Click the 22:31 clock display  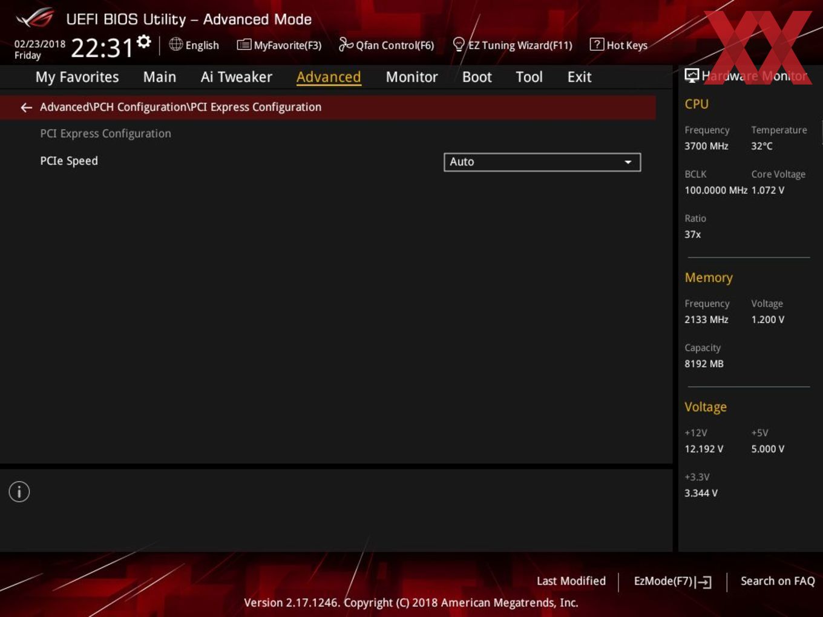[x=102, y=48]
